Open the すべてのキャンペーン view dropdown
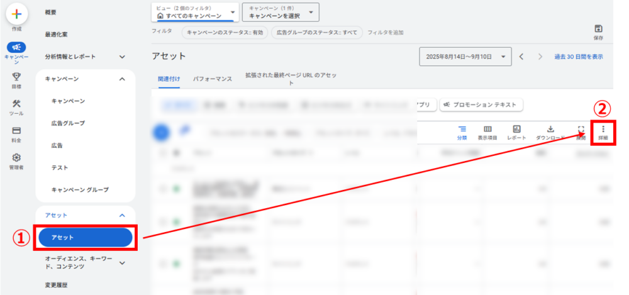Viewport: 629px width, 295px height. (195, 12)
